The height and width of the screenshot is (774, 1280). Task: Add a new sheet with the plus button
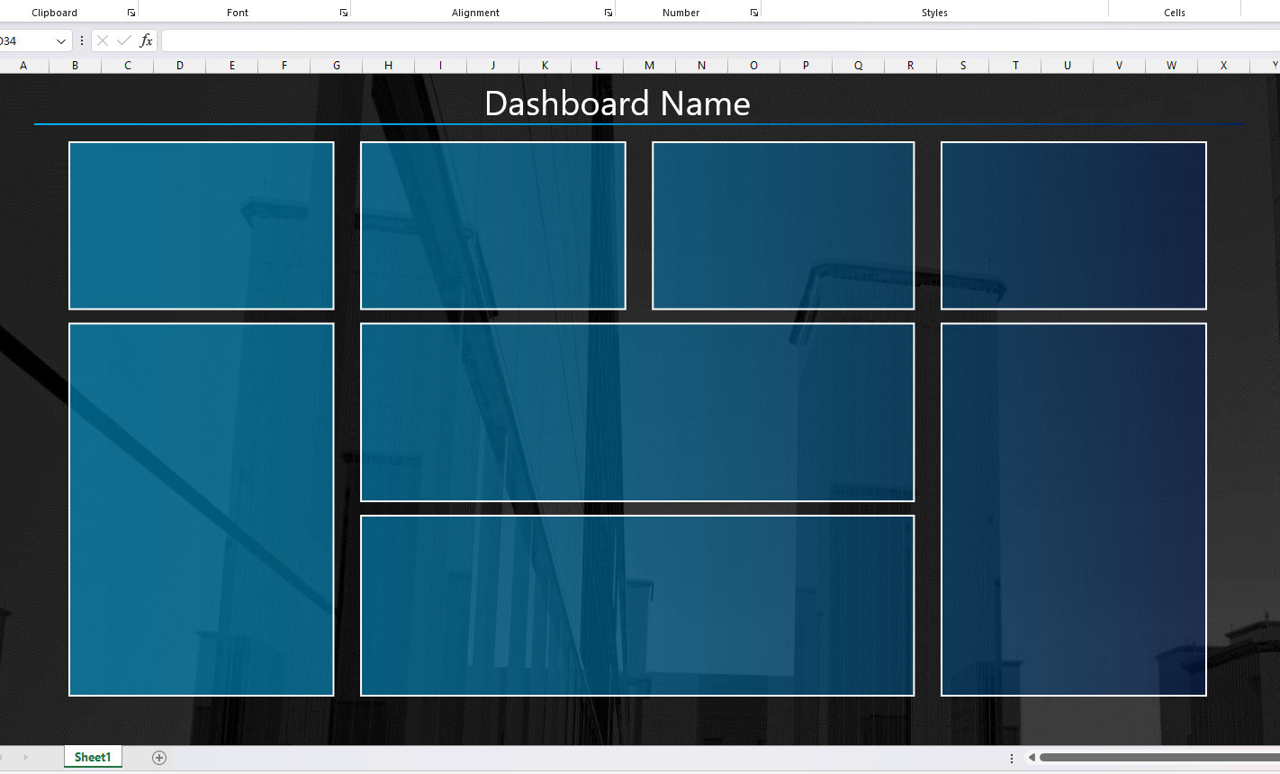(x=158, y=757)
